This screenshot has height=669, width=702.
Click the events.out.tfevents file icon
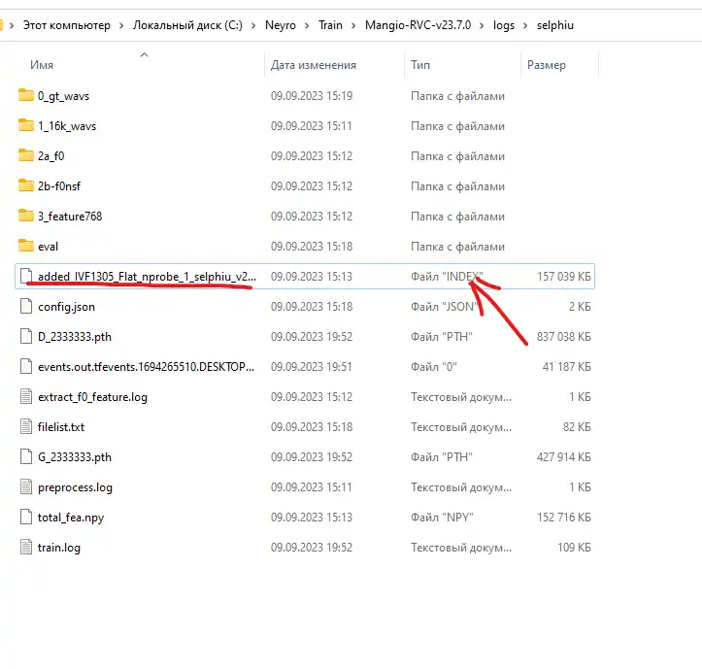pos(26,366)
